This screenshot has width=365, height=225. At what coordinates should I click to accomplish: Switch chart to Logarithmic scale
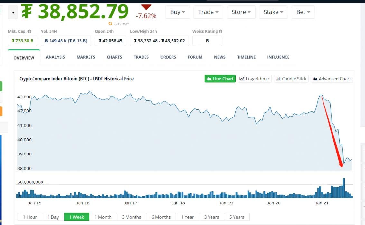click(255, 79)
